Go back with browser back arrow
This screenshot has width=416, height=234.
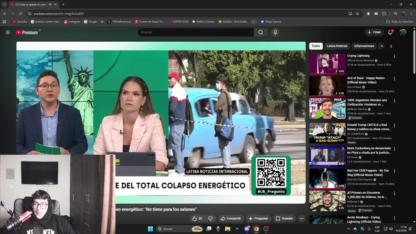[x=5, y=14]
